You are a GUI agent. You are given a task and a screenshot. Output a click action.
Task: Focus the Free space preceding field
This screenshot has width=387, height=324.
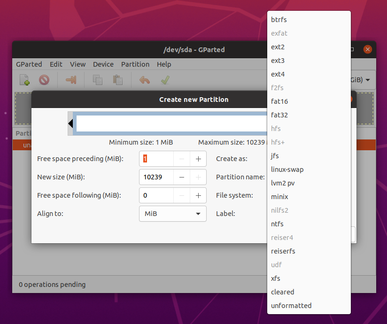point(156,159)
